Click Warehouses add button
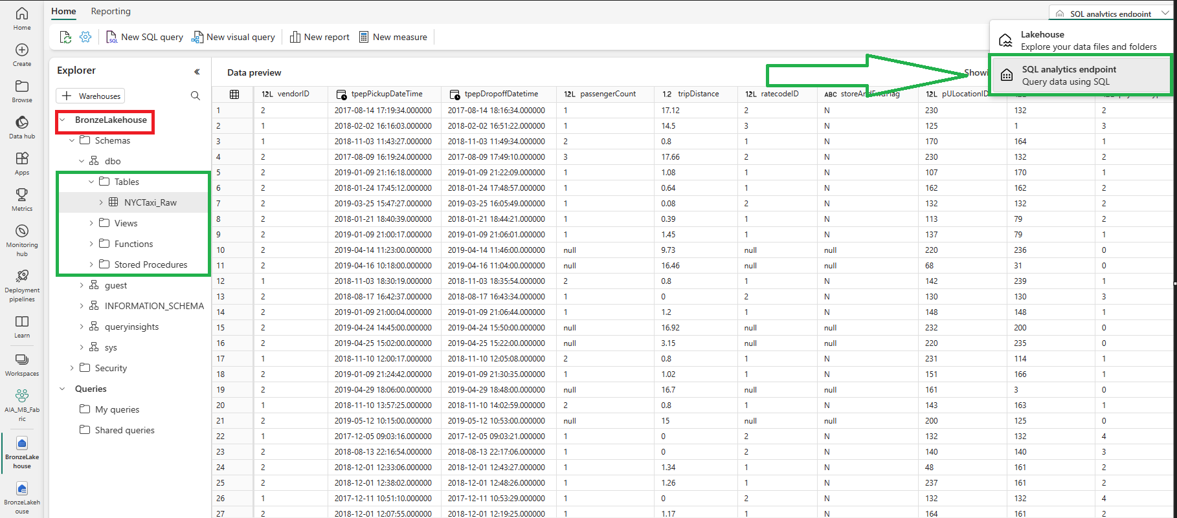This screenshot has width=1177, height=518. tap(91, 96)
